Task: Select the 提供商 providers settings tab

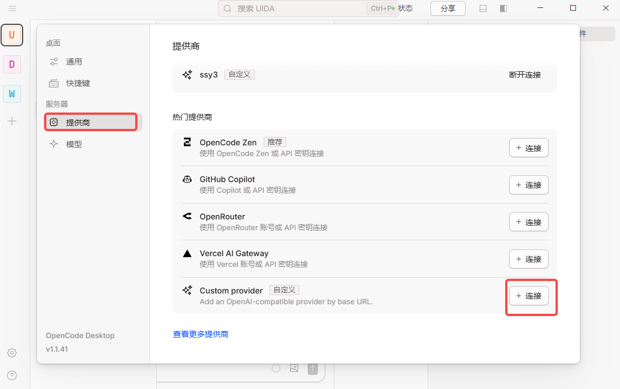Action: [93, 122]
